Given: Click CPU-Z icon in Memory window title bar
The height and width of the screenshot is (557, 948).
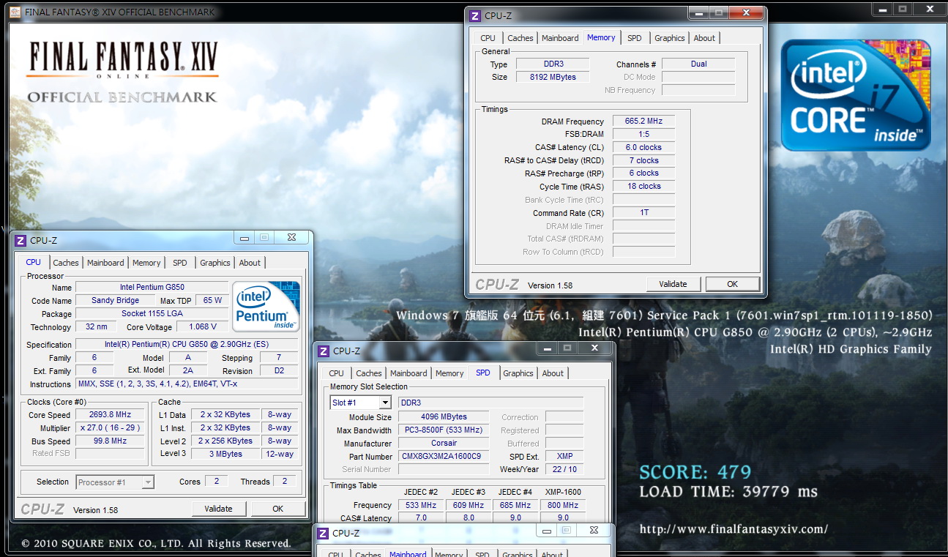Looking at the screenshot, I should point(475,15).
